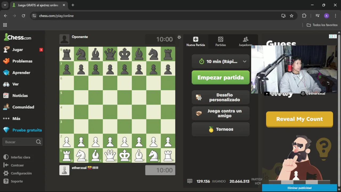Select the white king on e1
The height and width of the screenshot is (192, 341).
point(124,155)
